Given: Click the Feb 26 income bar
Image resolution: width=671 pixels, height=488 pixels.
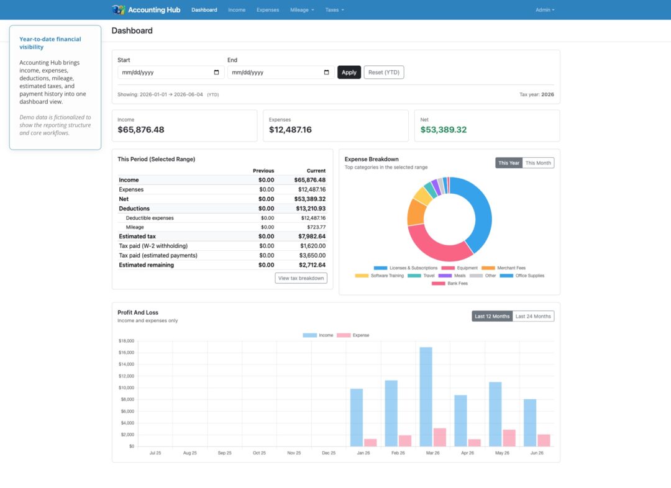Looking at the screenshot, I should 391,413.
